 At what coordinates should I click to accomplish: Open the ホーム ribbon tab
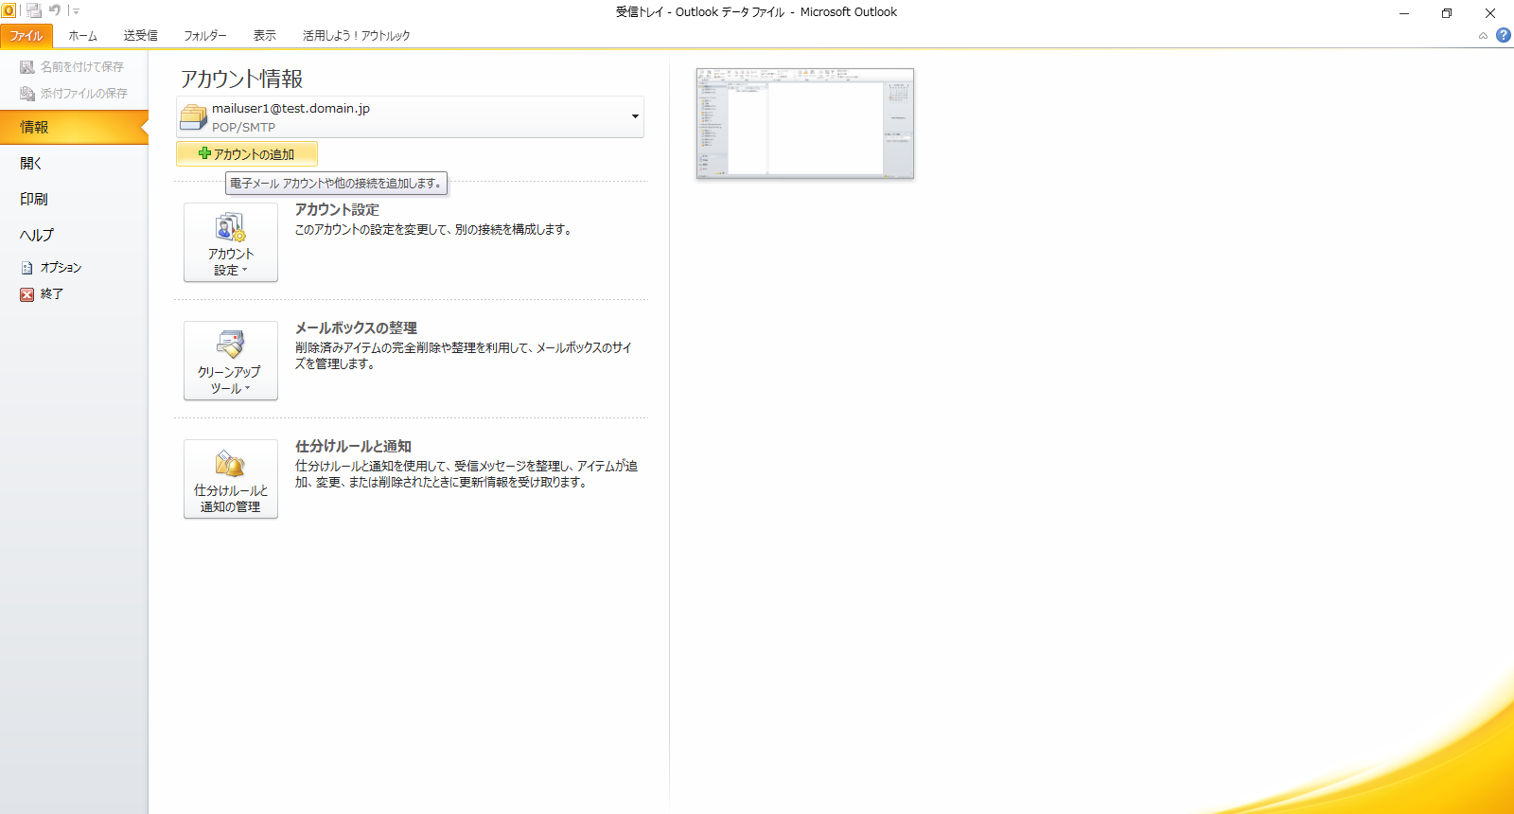point(82,36)
